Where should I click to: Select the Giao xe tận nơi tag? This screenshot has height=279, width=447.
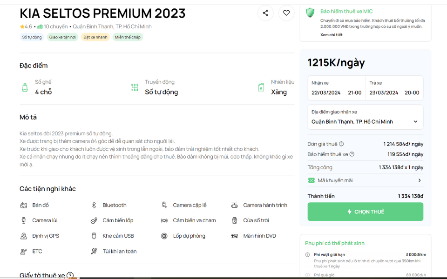(62, 37)
